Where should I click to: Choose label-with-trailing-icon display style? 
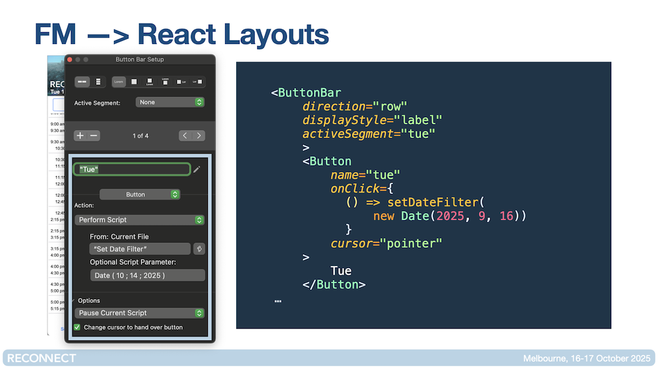(x=197, y=82)
